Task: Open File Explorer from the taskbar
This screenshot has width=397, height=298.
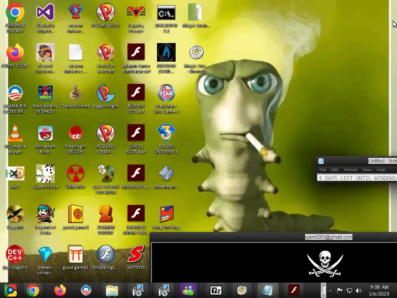Action: 112,290
